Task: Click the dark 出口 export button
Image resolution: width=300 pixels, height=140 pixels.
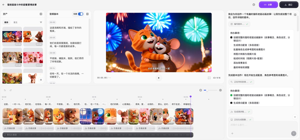Action: pyautogui.click(x=289, y=4)
